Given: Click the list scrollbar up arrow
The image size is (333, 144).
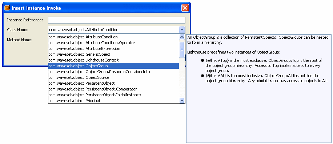Looking at the screenshot, I should tap(182, 37).
